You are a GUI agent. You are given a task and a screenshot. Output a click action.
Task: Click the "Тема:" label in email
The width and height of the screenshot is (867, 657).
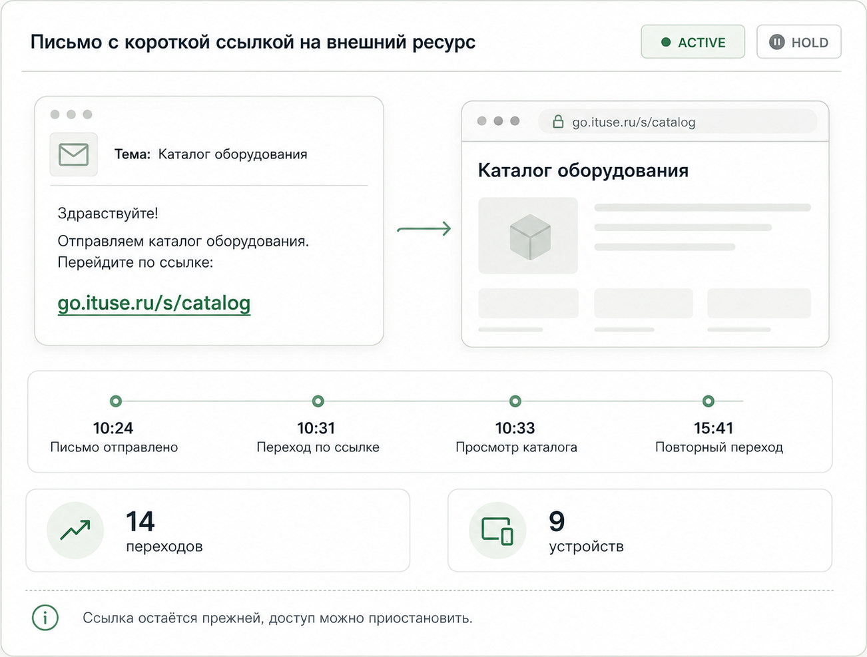pyautogui.click(x=133, y=154)
